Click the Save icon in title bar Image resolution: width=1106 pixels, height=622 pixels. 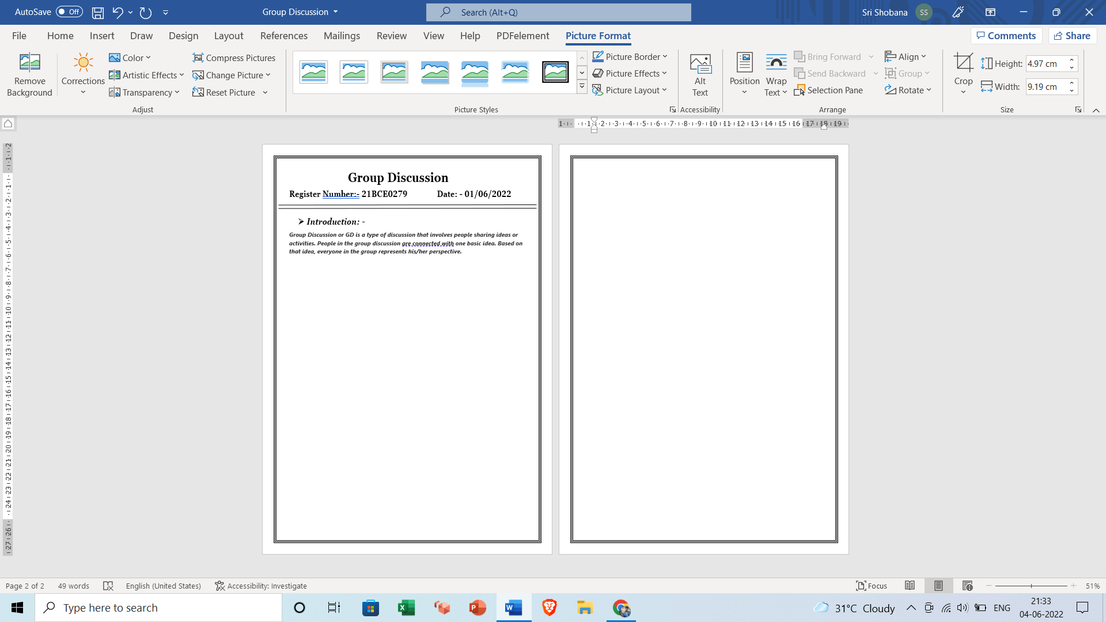(98, 12)
